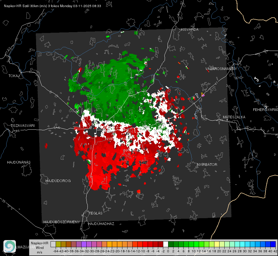The width and height of the screenshot is (278, 256).
Task: Select the TOKAJ town label
Action: [x=14, y=76]
